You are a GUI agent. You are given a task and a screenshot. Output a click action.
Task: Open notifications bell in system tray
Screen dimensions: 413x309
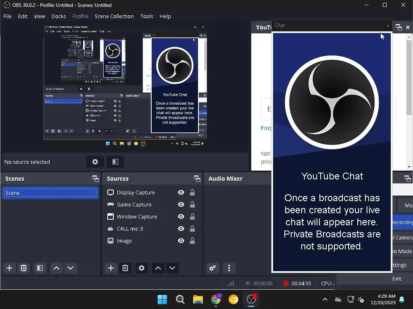[x=402, y=299]
